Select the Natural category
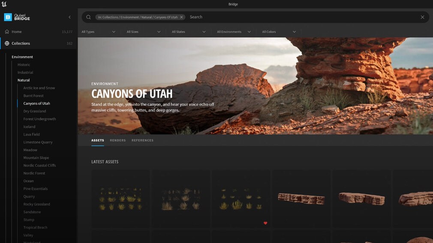 (x=24, y=80)
